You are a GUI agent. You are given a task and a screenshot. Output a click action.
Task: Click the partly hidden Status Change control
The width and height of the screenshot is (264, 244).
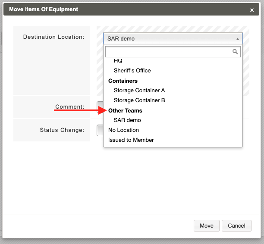[100, 130]
